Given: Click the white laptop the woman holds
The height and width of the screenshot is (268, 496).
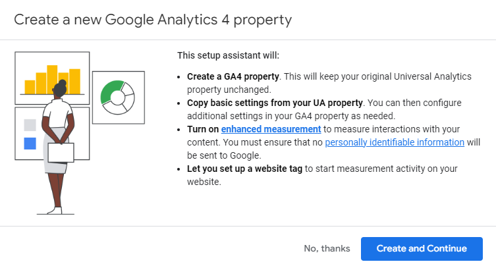Looking at the screenshot, I should [61, 153].
